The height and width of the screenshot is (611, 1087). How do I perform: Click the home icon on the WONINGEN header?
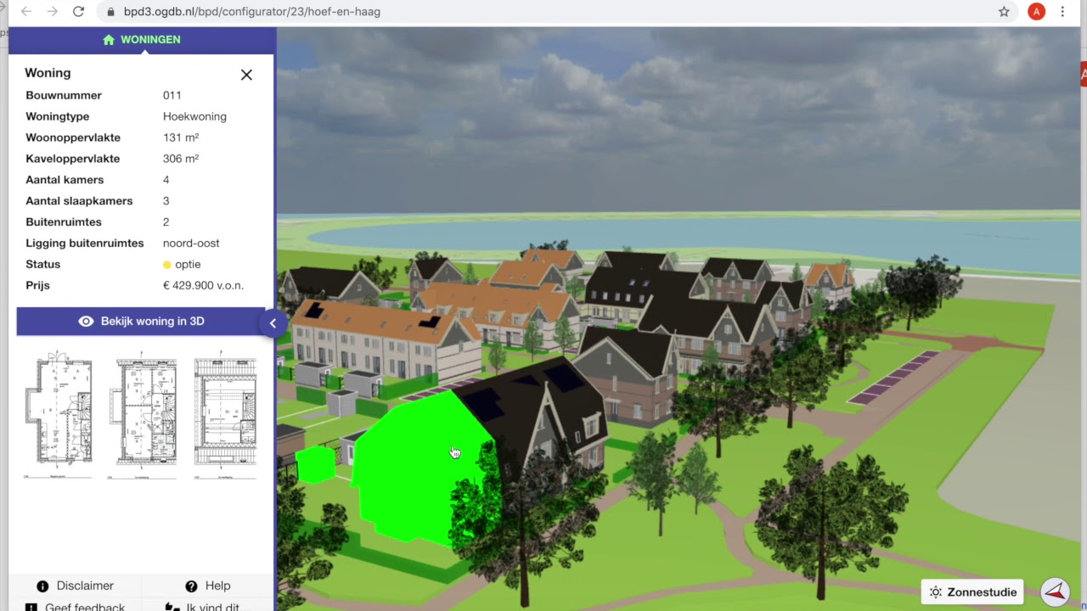[109, 39]
